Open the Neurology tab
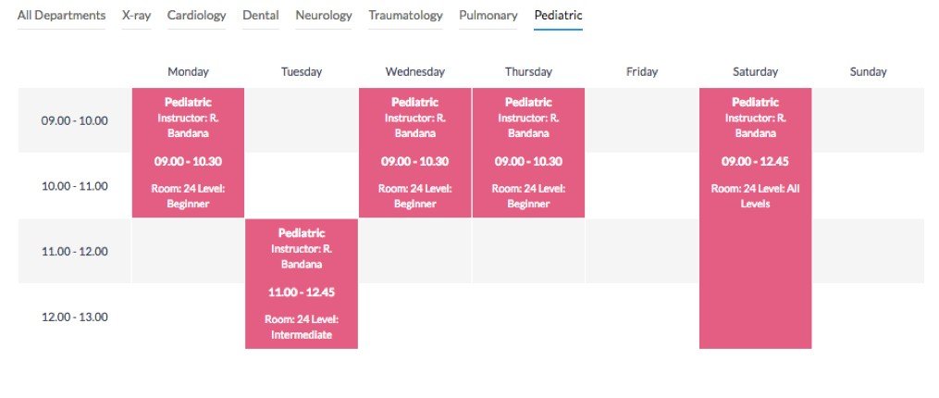The image size is (939, 398). [324, 16]
